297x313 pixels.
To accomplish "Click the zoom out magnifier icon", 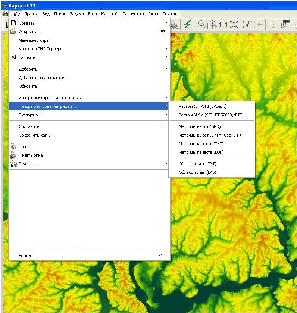I will (200, 25).
